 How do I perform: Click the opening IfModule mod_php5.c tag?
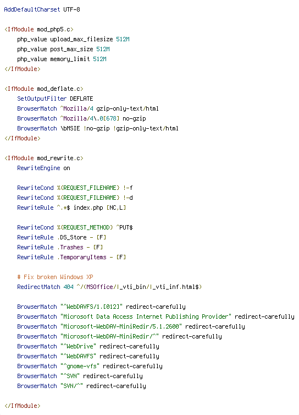click(39, 29)
